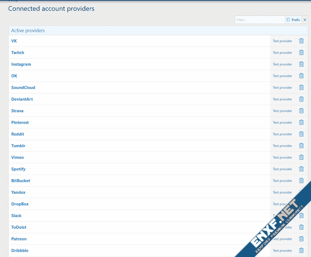Click Test provider for Dribbble

tap(282, 250)
